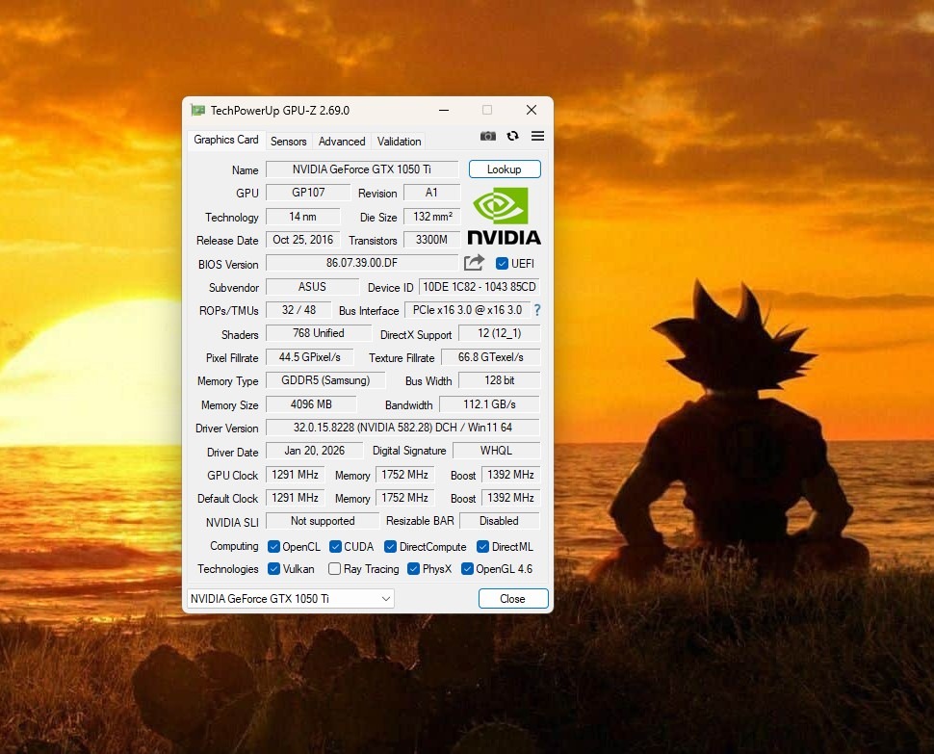Open the Validation tab
934x754 pixels.
399,142
